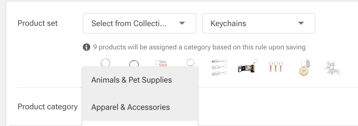Click the arrow on Keychains dropdown
This screenshot has height=126, width=358.
click(301, 23)
